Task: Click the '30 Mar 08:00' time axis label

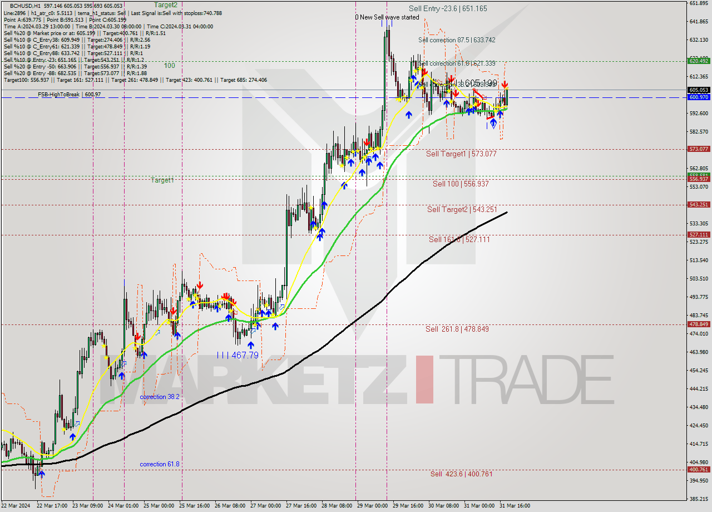Action: click(443, 506)
